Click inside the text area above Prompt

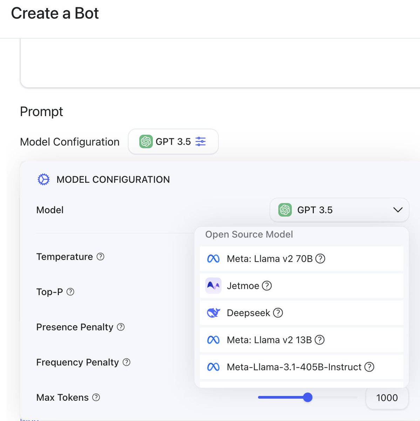(x=220, y=63)
